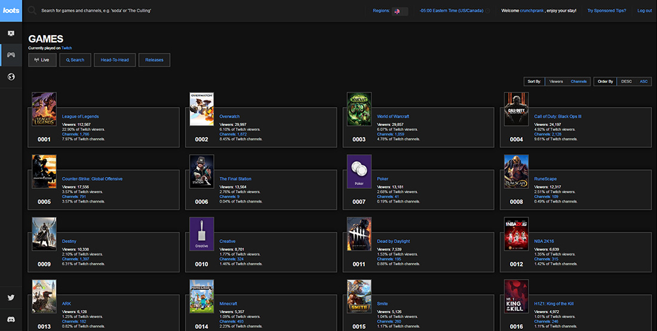Screen dimensions: 657x331
Task: Open the Dead by Daylight title link
Action: (x=394, y=241)
